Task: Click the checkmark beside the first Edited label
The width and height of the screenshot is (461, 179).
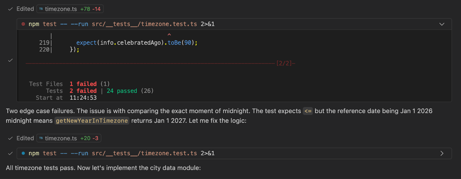Action: point(10,9)
